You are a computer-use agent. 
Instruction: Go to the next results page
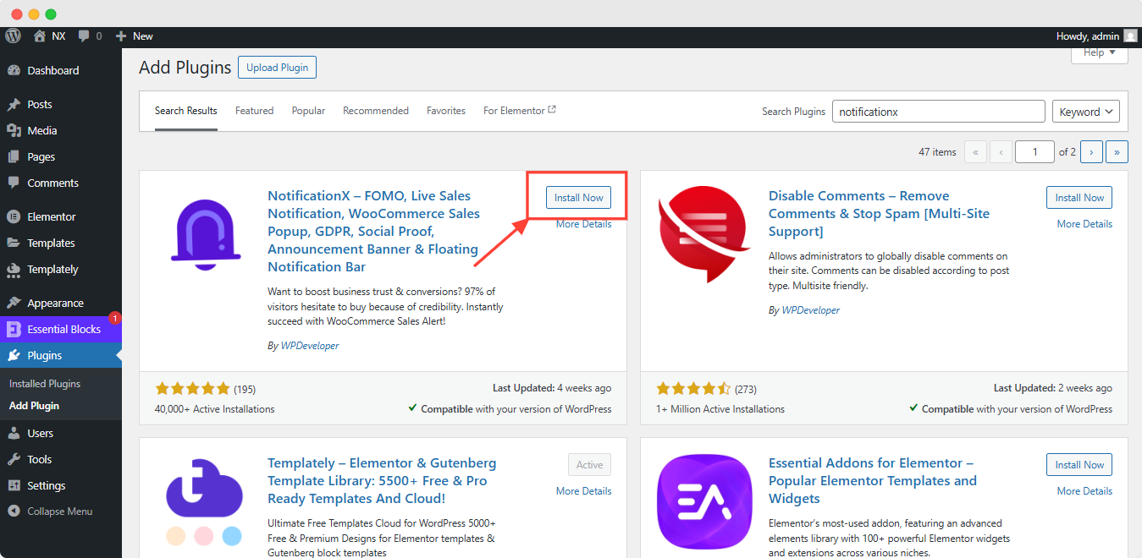(x=1091, y=152)
